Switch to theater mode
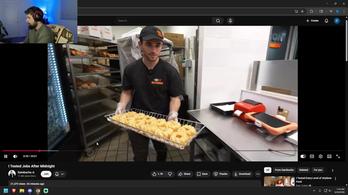The width and height of the screenshot is (348, 195). click(329, 156)
